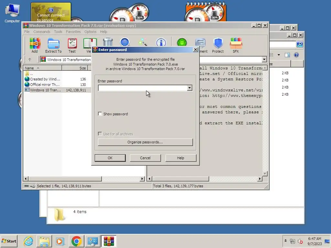Click the Organize passwords button
The height and width of the screenshot is (248, 331).
pyautogui.click(x=145, y=142)
